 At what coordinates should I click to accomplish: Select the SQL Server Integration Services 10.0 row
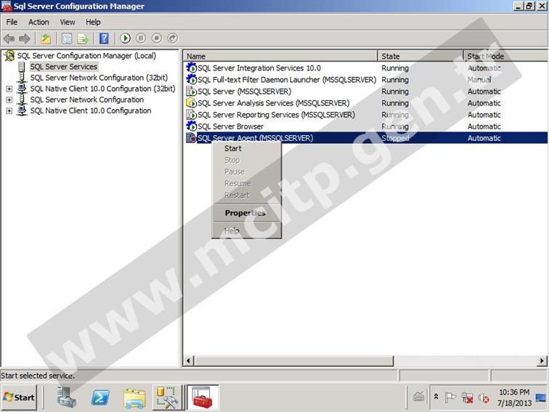(365, 68)
